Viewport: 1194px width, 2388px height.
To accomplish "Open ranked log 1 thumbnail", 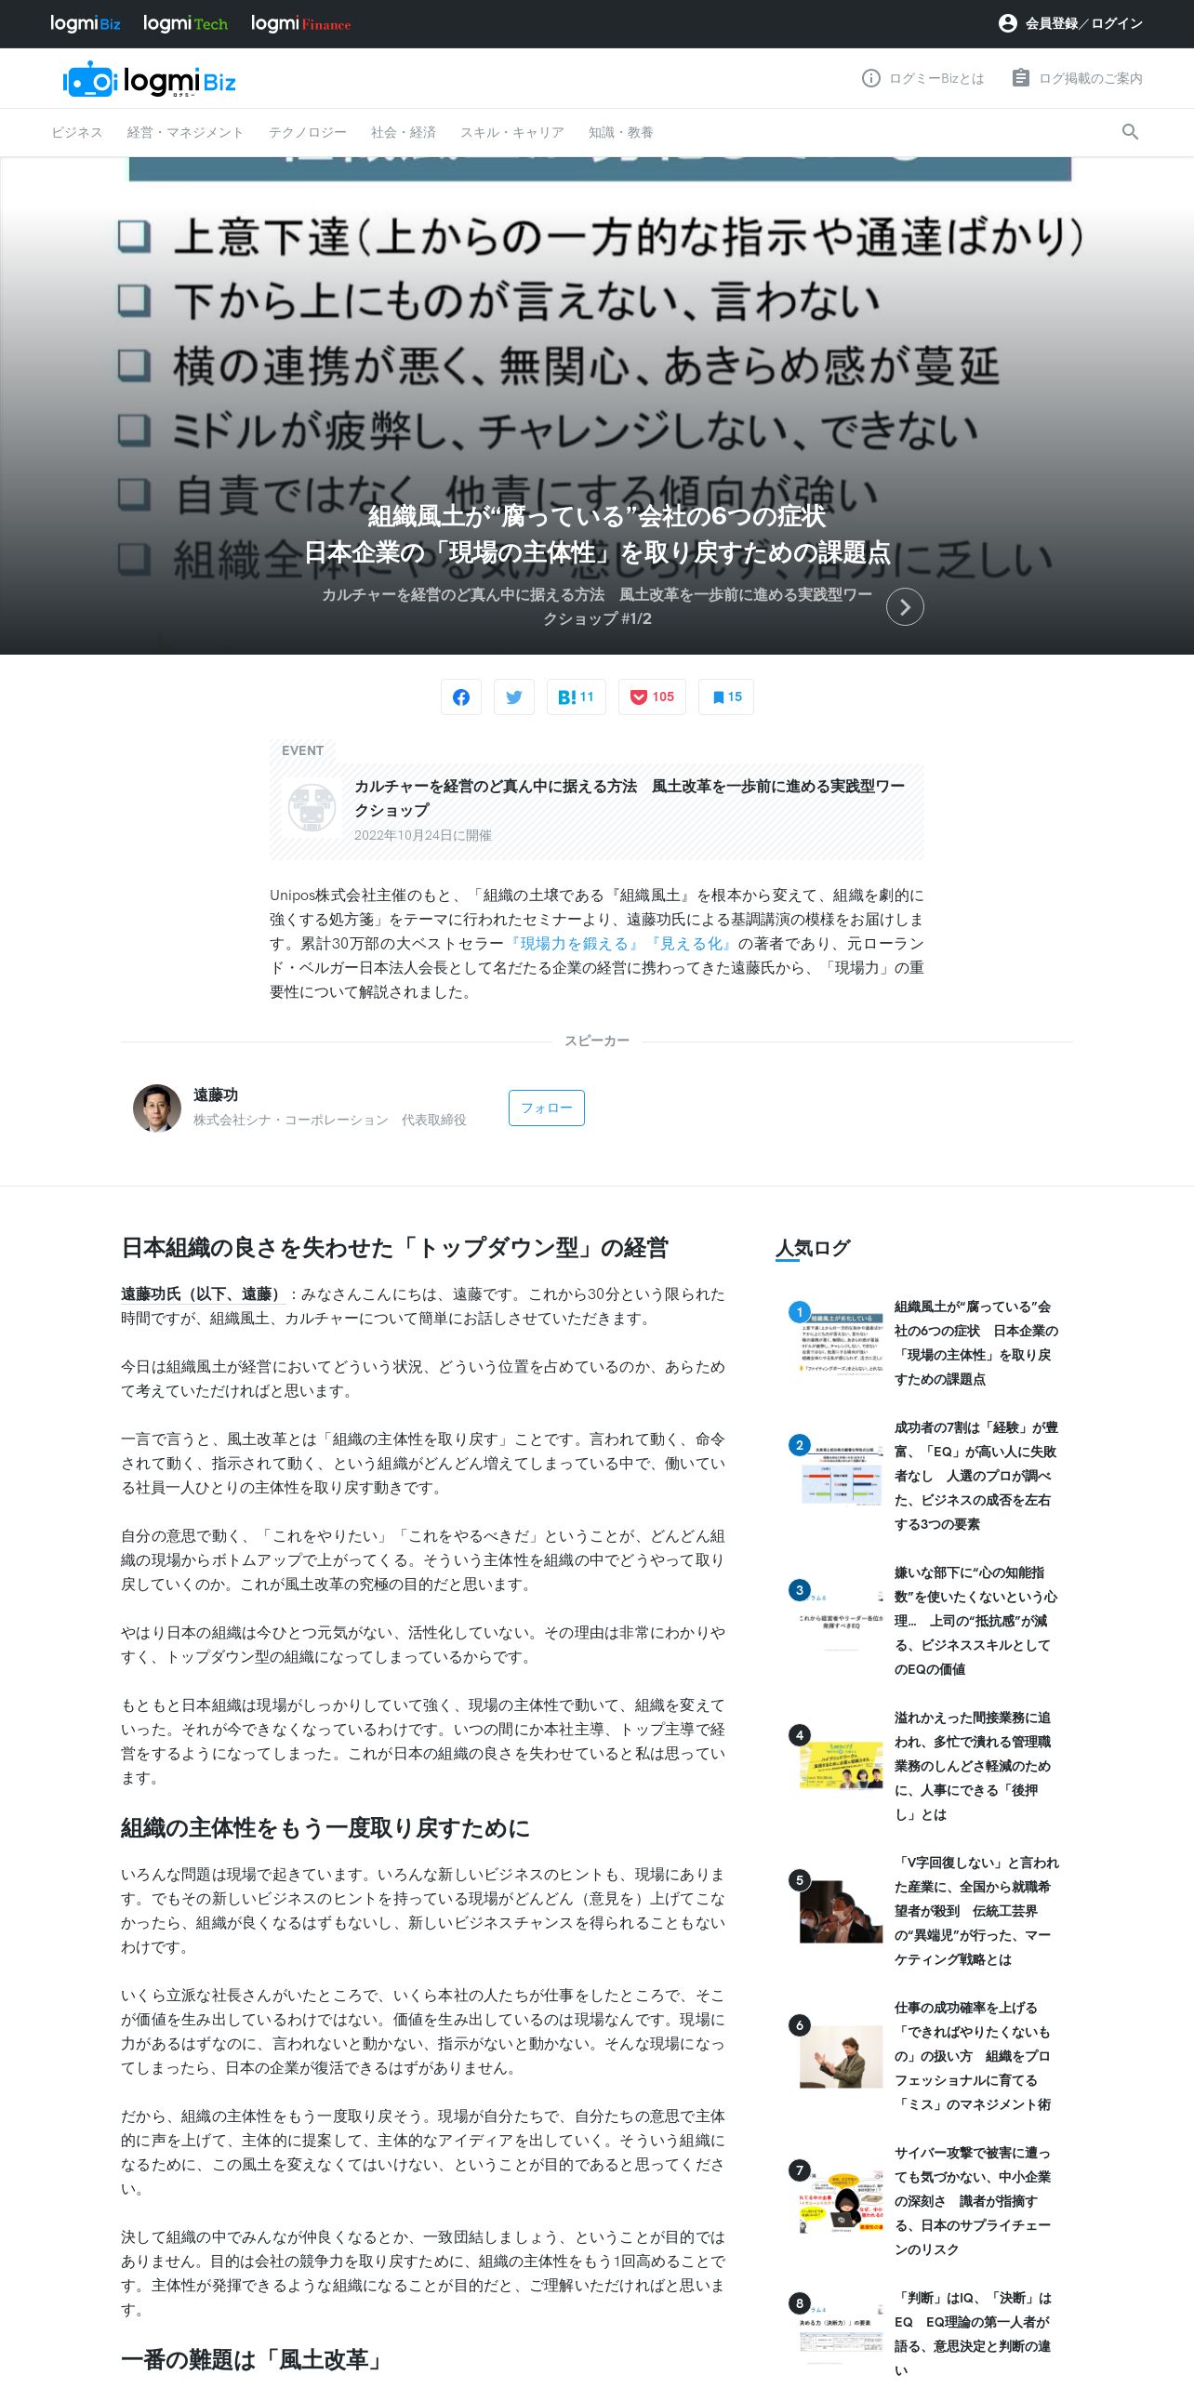I will (x=842, y=1343).
